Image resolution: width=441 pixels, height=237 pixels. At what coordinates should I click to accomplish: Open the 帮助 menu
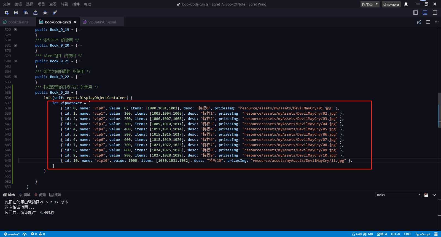click(88, 4)
